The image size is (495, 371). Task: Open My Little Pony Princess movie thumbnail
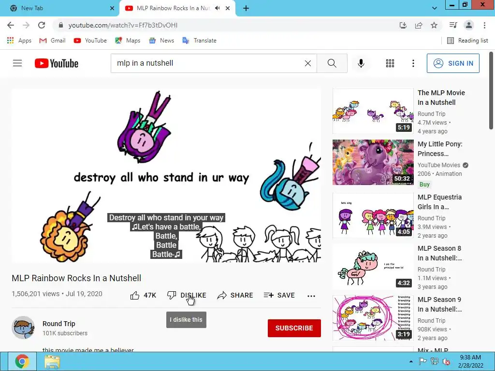pyautogui.click(x=373, y=162)
